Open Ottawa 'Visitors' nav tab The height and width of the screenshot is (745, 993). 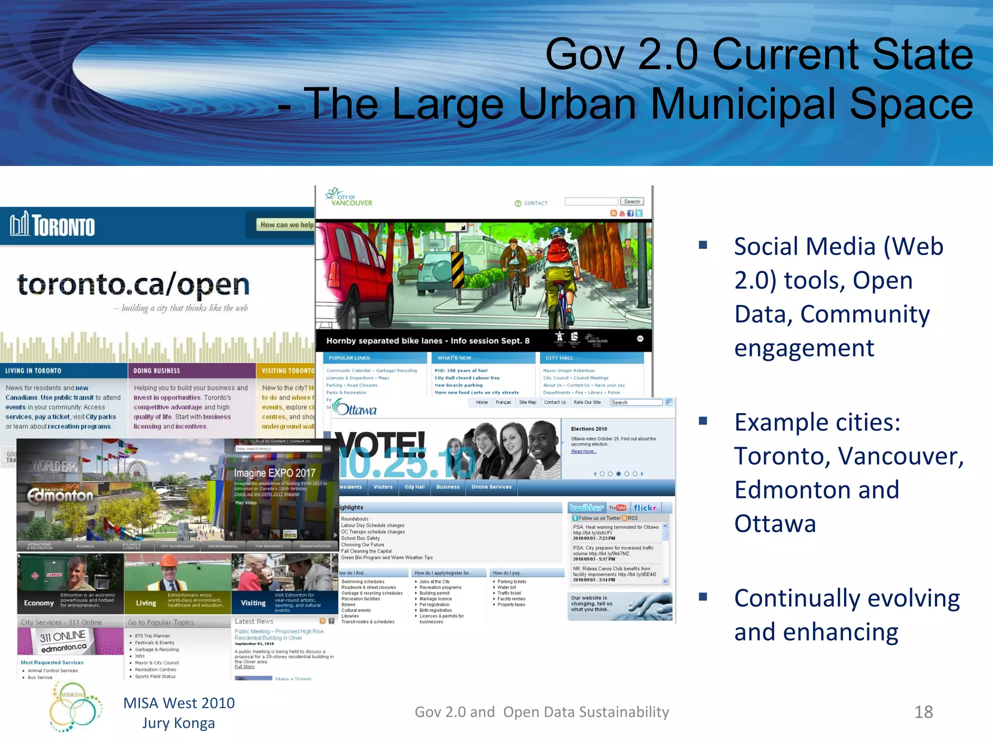(x=383, y=487)
